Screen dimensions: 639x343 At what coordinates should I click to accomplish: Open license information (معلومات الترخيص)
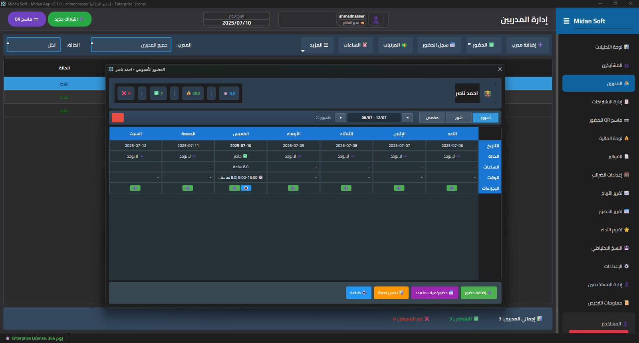coord(608,303)
